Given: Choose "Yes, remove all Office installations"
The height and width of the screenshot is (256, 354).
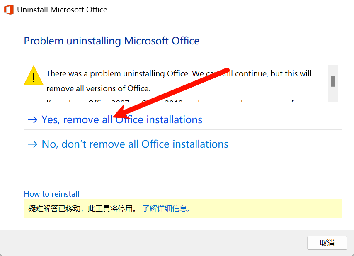Looking at the screenshot, I should 183,119.
